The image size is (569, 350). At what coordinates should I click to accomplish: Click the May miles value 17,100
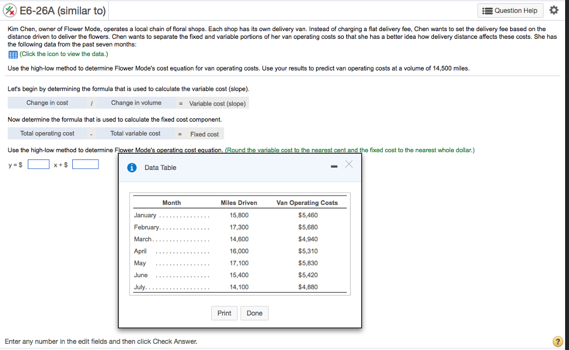(x=239, y=263)
